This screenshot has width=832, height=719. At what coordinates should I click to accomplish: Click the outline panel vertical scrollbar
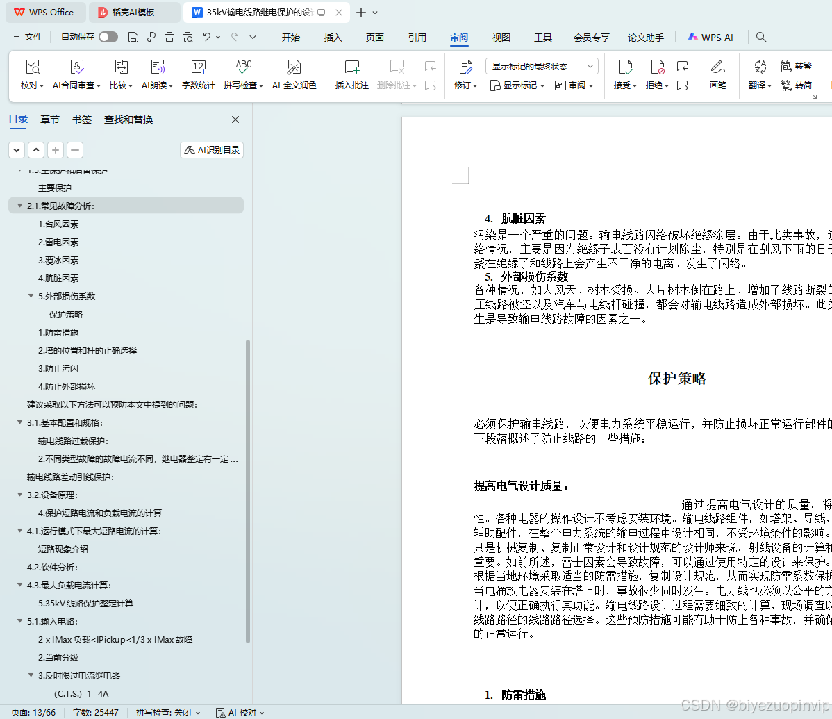(x=248, y=491)
